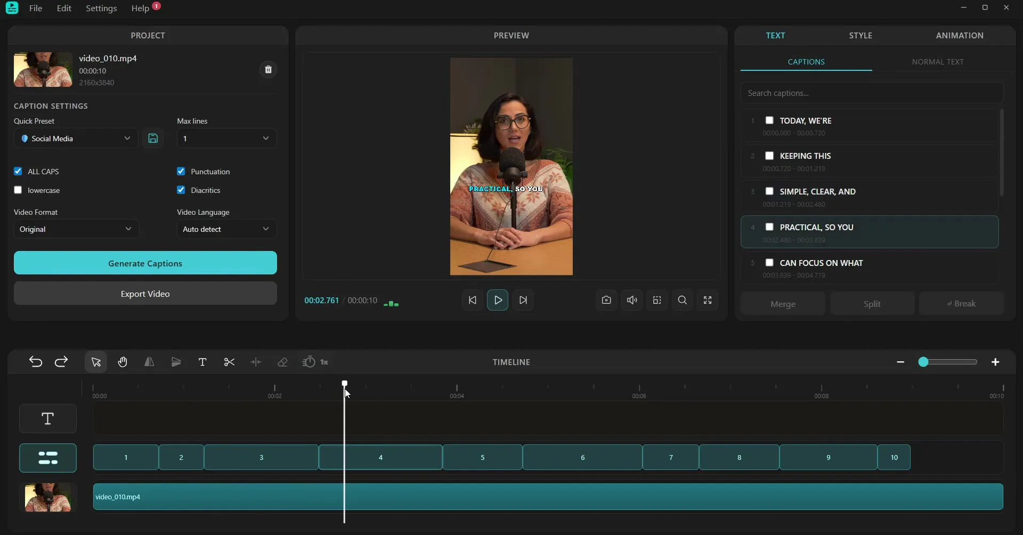Save the quick preset with the disk icon
This screenshot has height=535, width=1023.
(153, 139)
